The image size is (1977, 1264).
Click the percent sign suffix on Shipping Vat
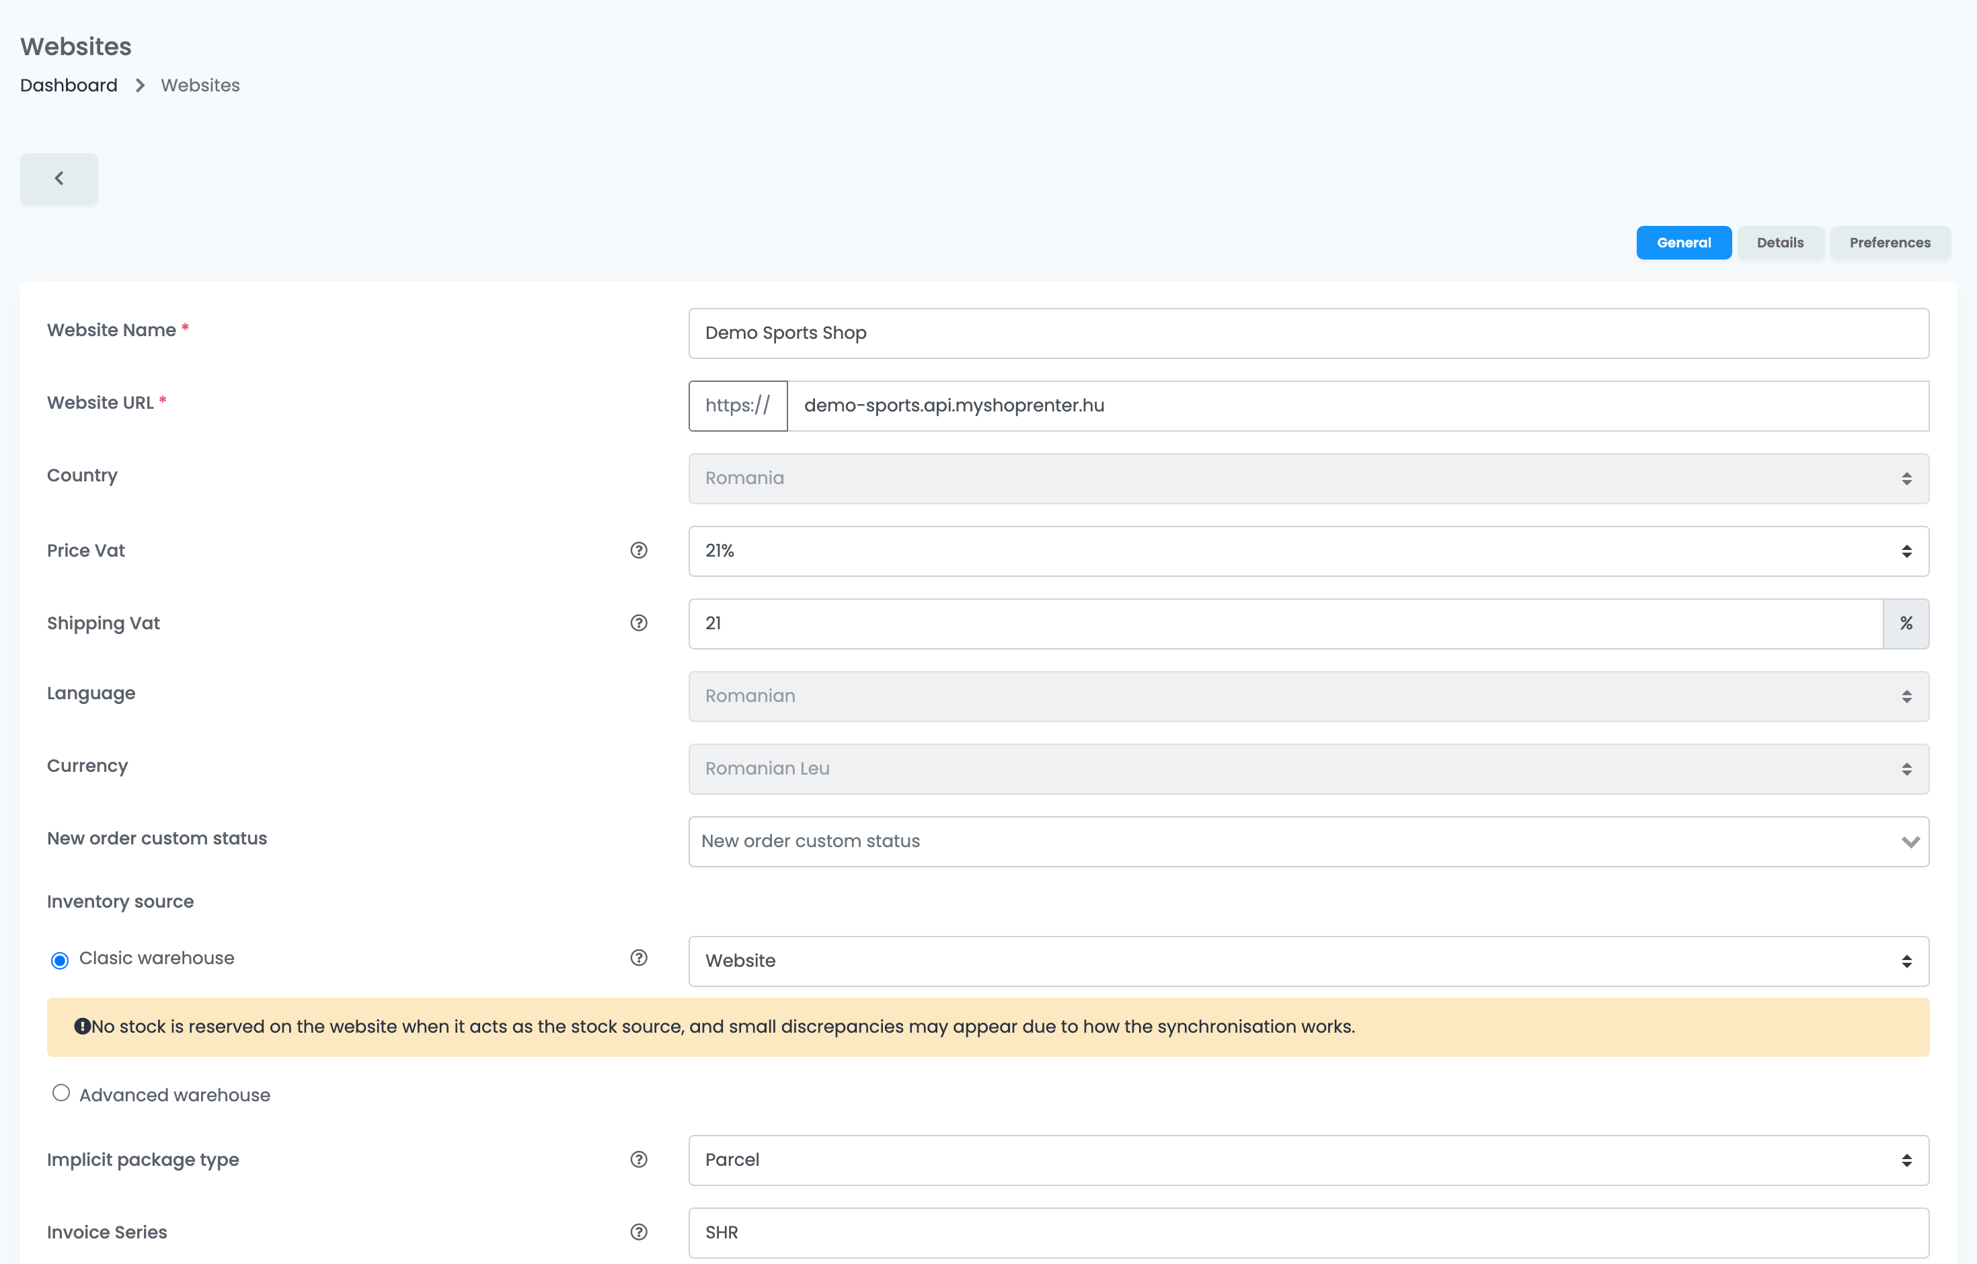[x=1906, y=624]
